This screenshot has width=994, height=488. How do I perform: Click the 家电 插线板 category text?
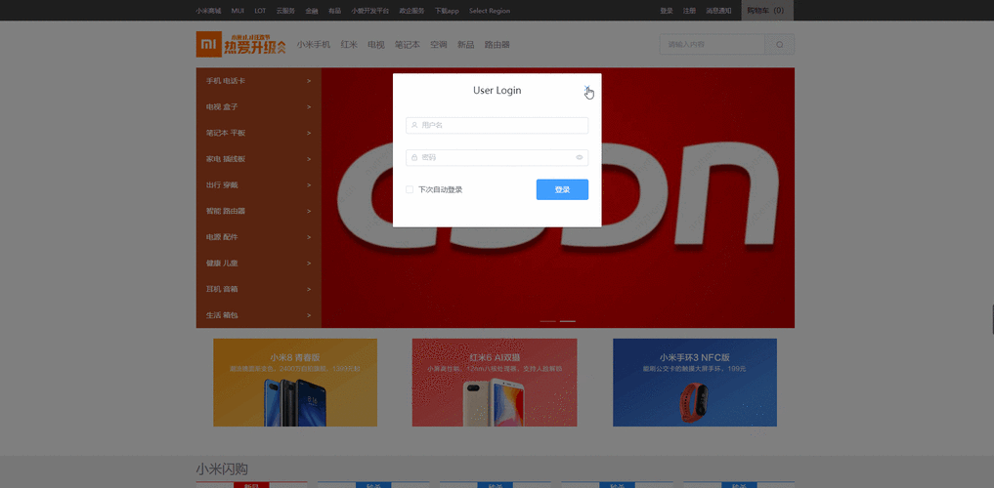(x=225, y=159)
